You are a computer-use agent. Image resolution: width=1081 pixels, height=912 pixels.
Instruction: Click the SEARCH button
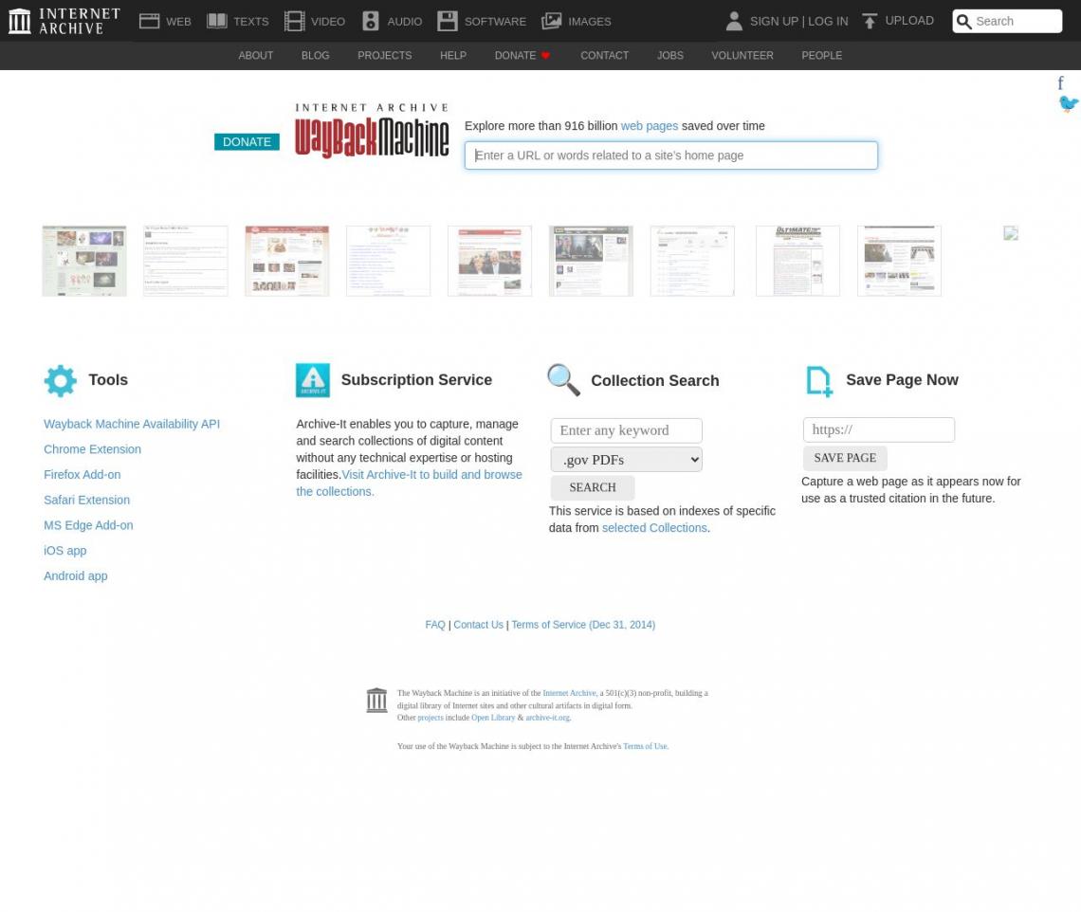(593, 487)
